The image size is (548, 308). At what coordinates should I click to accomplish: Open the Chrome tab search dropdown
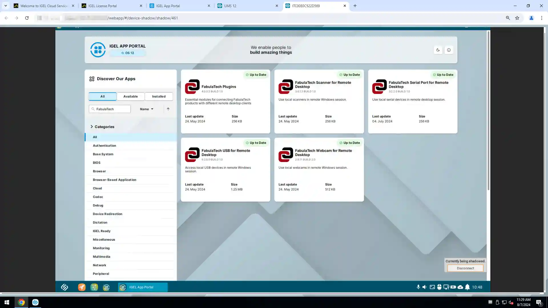(5, 6)
